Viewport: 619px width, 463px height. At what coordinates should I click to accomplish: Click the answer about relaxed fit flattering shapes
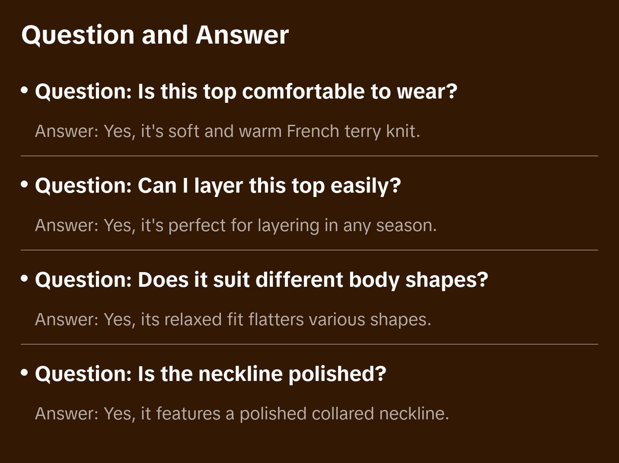pos(233,320)
